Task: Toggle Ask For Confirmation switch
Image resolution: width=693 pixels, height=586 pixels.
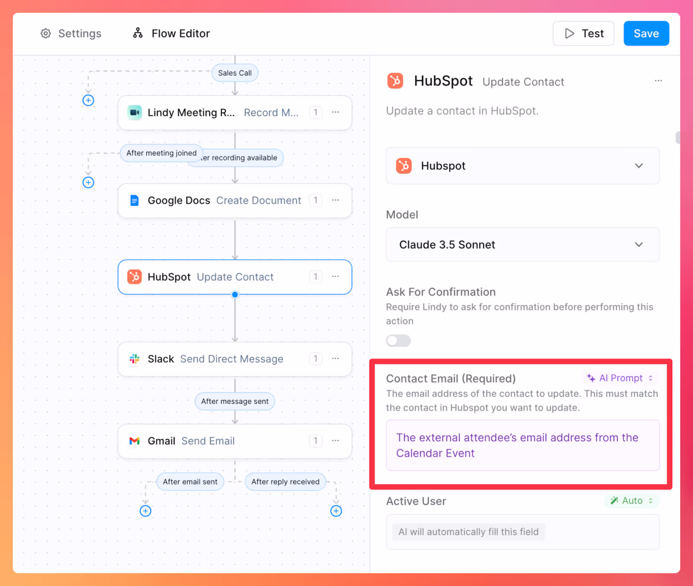Action: click(x=398, y=341)
